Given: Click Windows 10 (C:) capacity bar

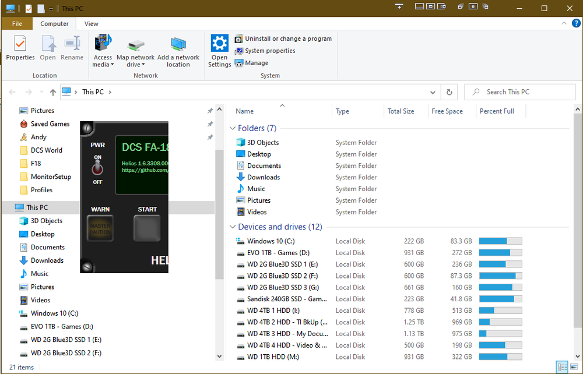Looking at the screenshot, I should point(500,241).
